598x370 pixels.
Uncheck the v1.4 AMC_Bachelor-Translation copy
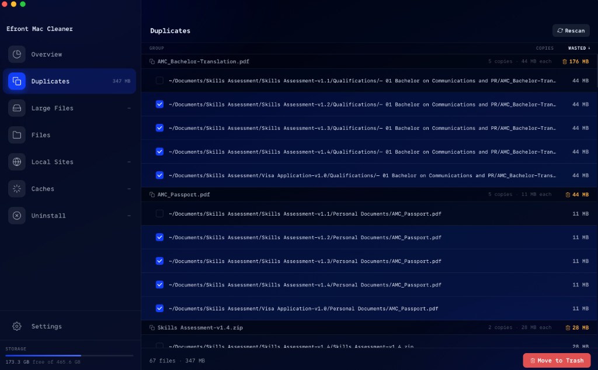(x=159, y=151)
